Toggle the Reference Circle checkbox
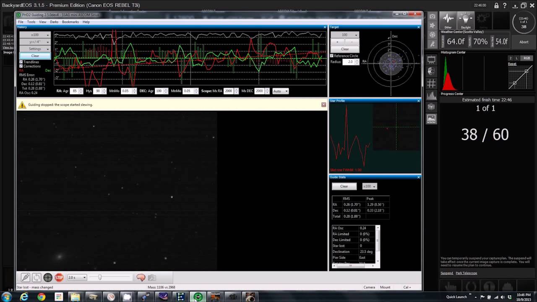This screenshot has height=302, width=537. 332,55
